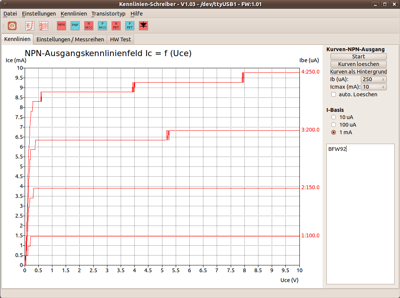Image resolution: width=400 pixels, height=298 pixels.
Task: Choose the N MOS transistor icon
Action: coord(89,26)
